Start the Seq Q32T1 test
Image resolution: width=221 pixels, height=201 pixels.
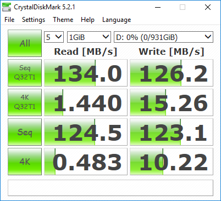pyautogui.click(x=25, y=73)
